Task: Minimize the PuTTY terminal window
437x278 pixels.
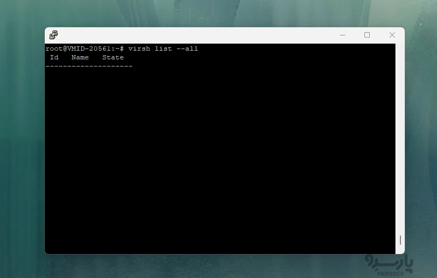Action: click(342, 35)
